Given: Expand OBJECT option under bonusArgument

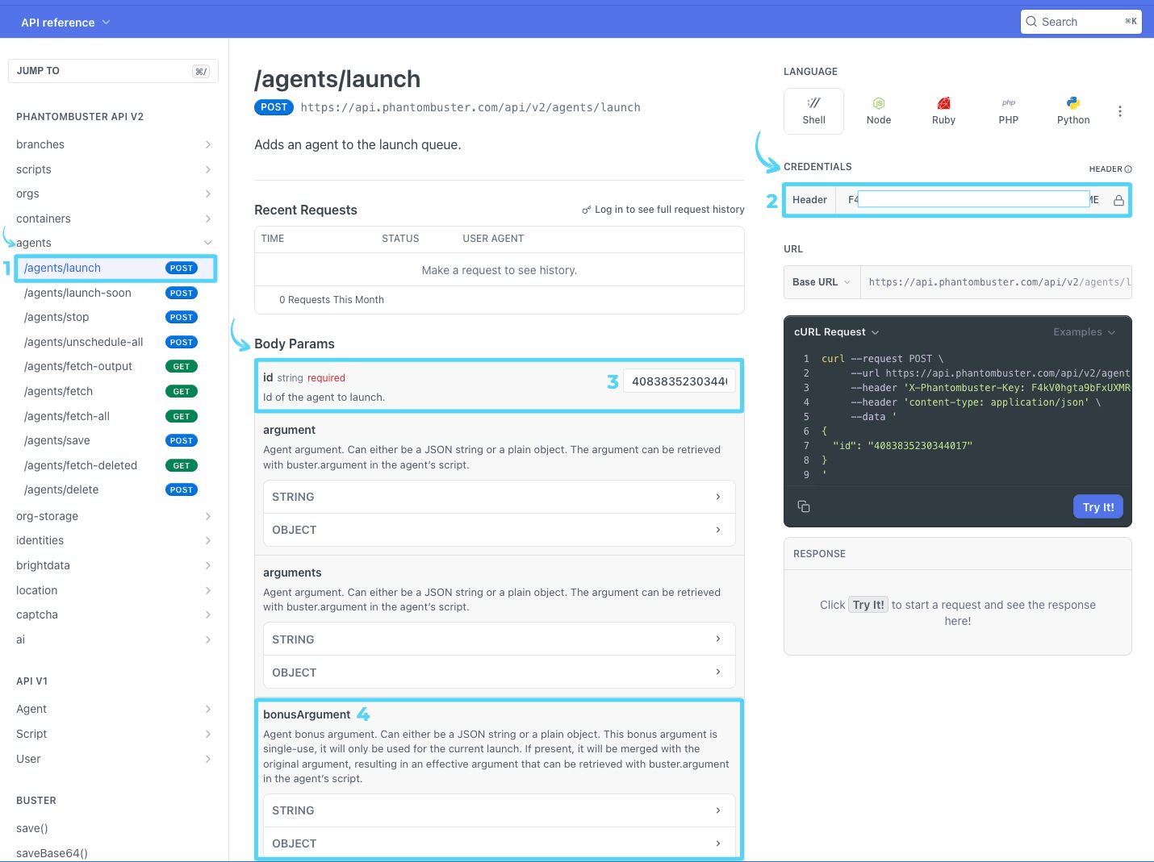Looking at the screenshot, I should tap(499, 843).
